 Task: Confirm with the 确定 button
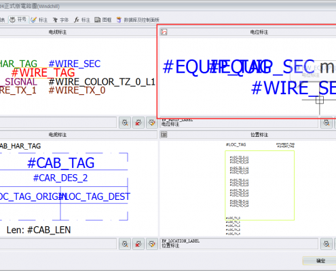click(x=320, y=261)
